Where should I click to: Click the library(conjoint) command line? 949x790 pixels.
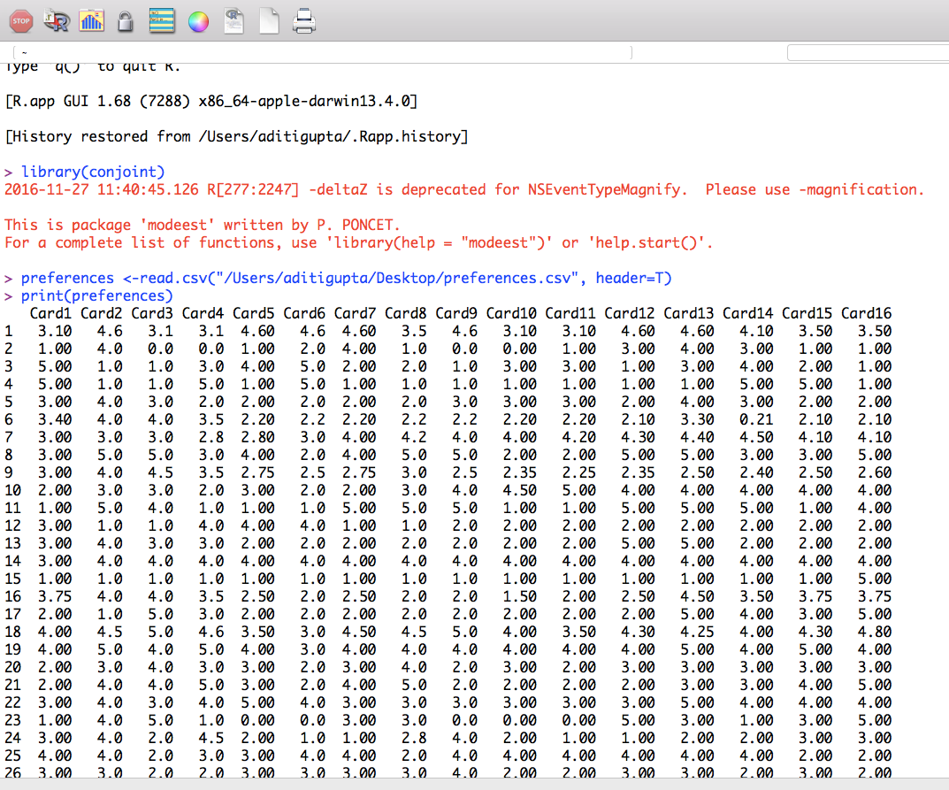click(x=93, y=172)
